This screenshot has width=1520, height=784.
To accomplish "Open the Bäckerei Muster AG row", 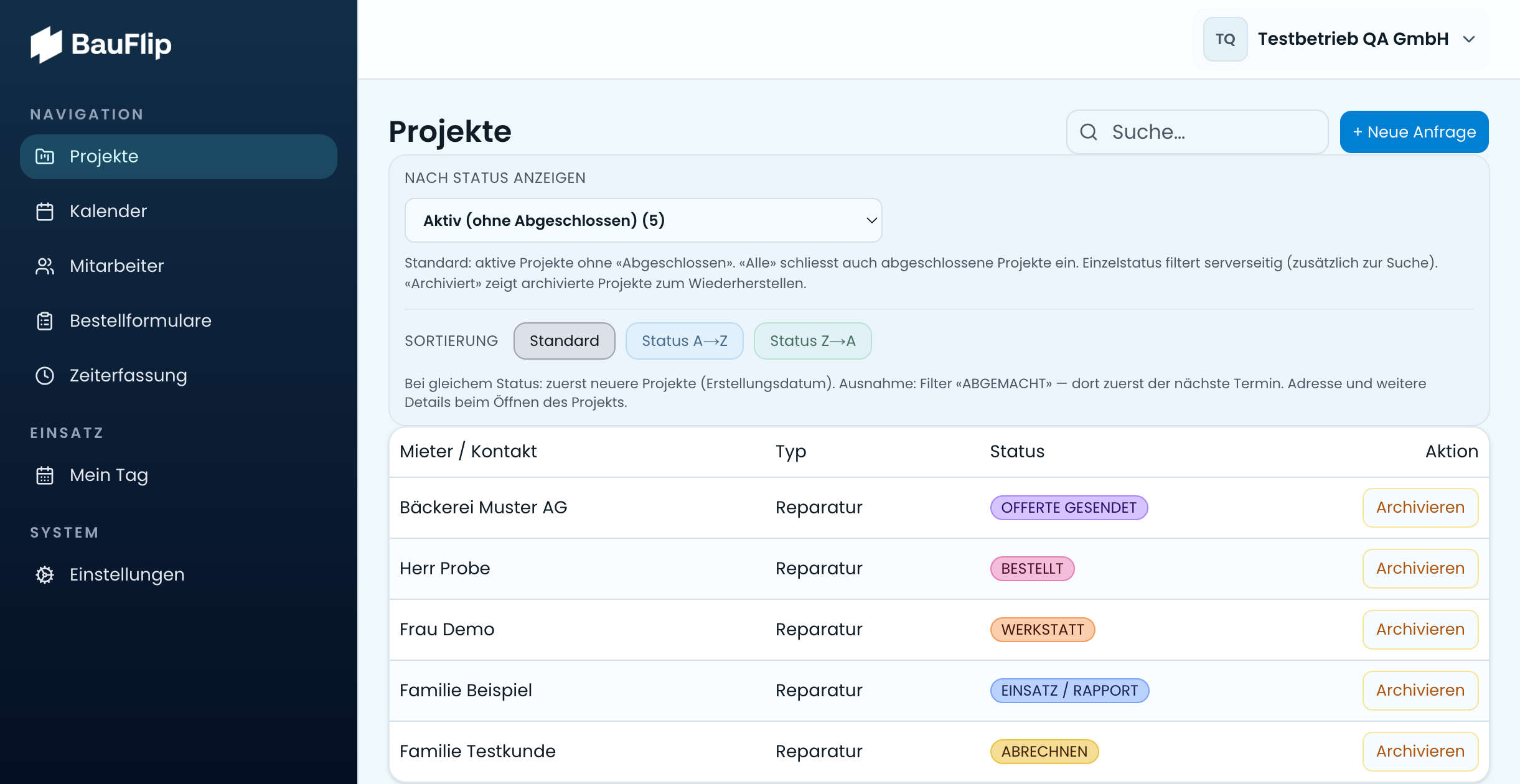I will click(939, 508).
